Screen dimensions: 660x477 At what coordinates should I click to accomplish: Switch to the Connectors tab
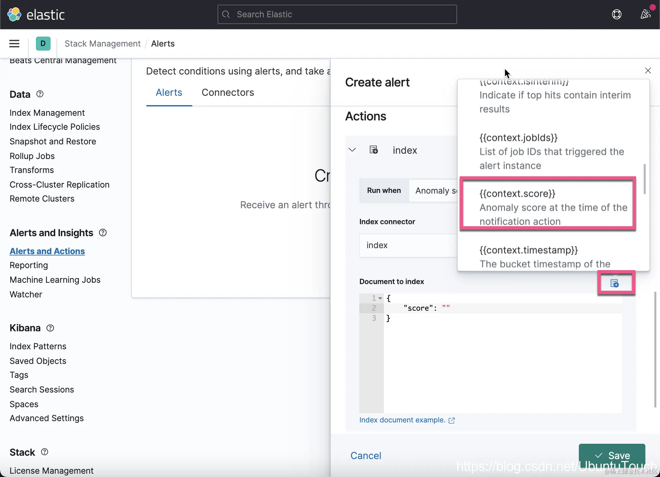tap(228, 92)
